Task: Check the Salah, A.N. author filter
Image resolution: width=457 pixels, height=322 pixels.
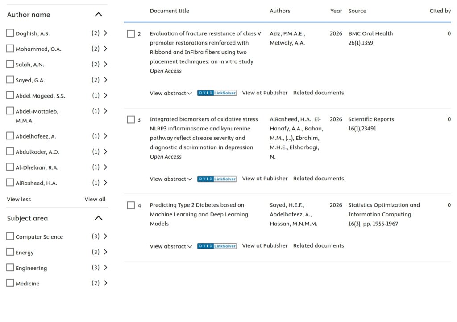Action: (10, 64)
